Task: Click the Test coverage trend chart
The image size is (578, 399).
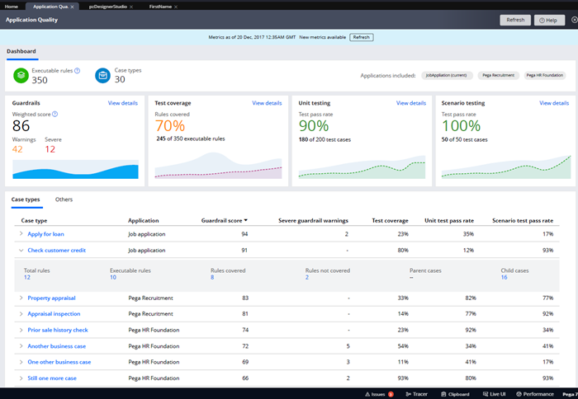Action: tap(218, 166)
